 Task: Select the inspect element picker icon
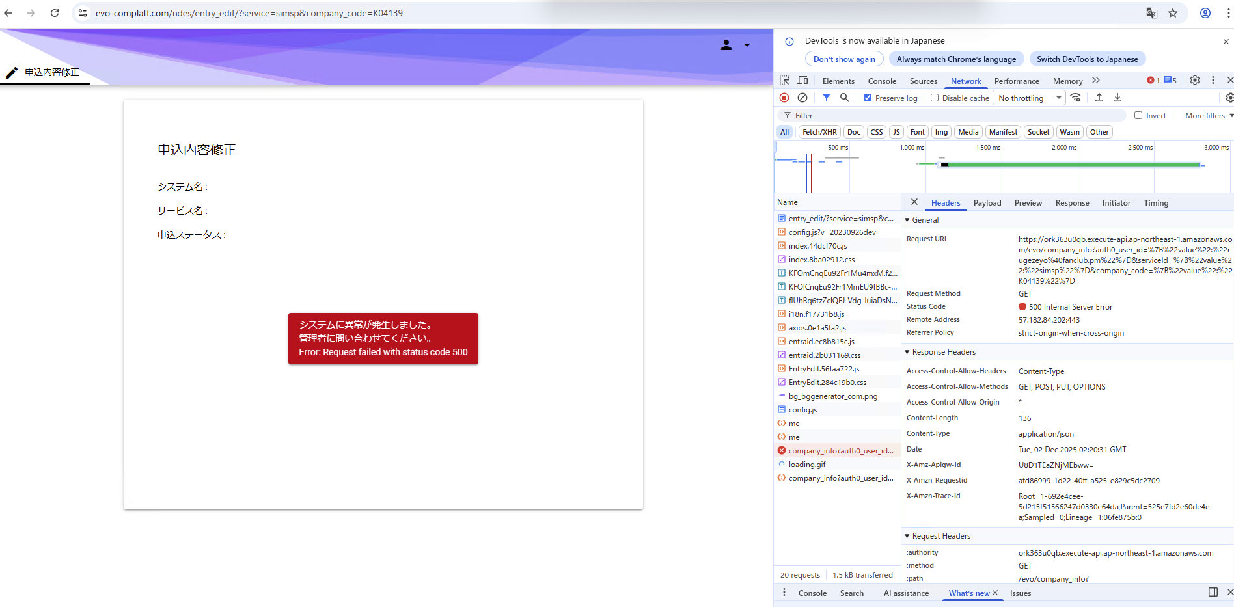(x=784, y=81)
